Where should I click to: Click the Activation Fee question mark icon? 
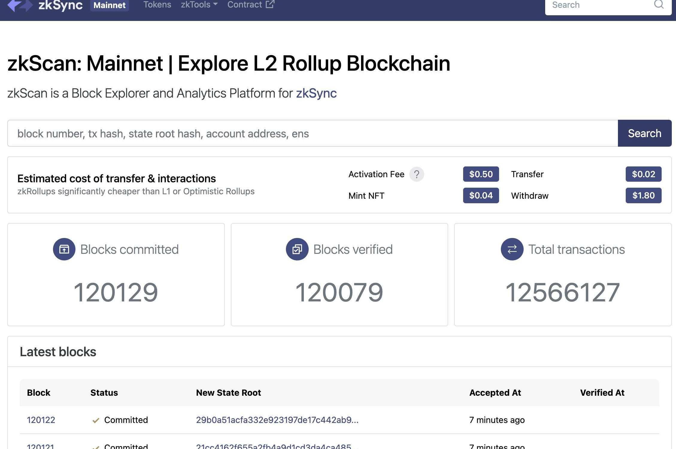416,174
